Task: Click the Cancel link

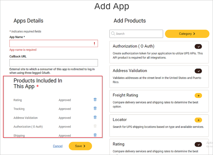Action: coord(58,146)
